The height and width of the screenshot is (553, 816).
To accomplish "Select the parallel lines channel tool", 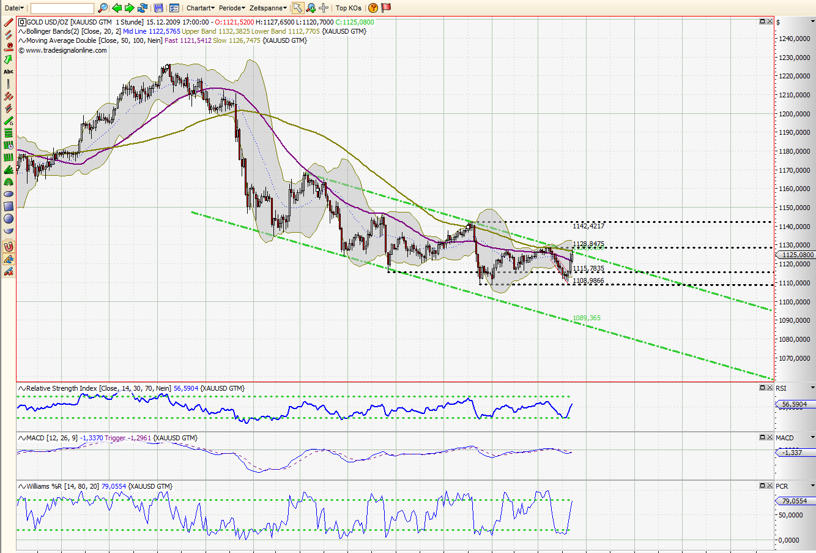I will tap(9, 35).
